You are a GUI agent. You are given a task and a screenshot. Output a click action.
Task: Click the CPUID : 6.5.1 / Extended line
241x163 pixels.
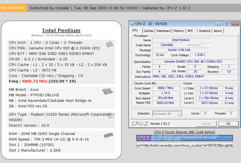pyautogui.click(x=38, y=59)
